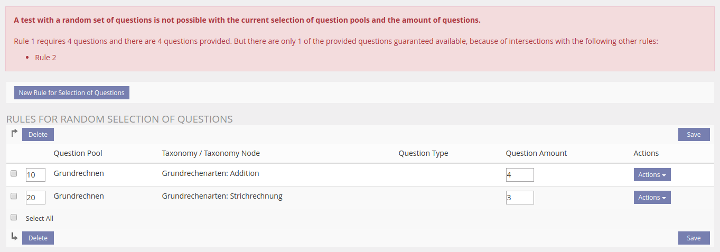Toggle the Select All checkbox
Viewport: 720px width, 252px height.
[x=14, y=217]
